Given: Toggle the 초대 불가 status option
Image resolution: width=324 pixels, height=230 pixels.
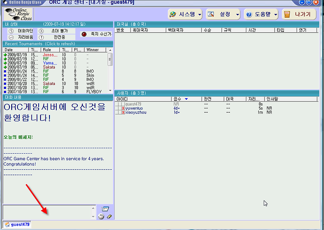Looking at the screenshot, I should tap(56, 31).
